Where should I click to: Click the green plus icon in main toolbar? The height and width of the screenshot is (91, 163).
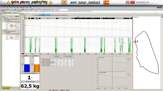pos(7,10)
